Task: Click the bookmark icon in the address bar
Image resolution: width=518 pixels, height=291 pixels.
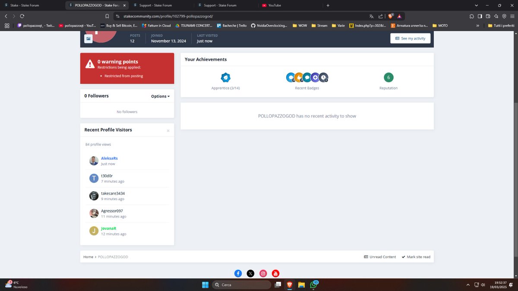Action: tap(107, 16)
